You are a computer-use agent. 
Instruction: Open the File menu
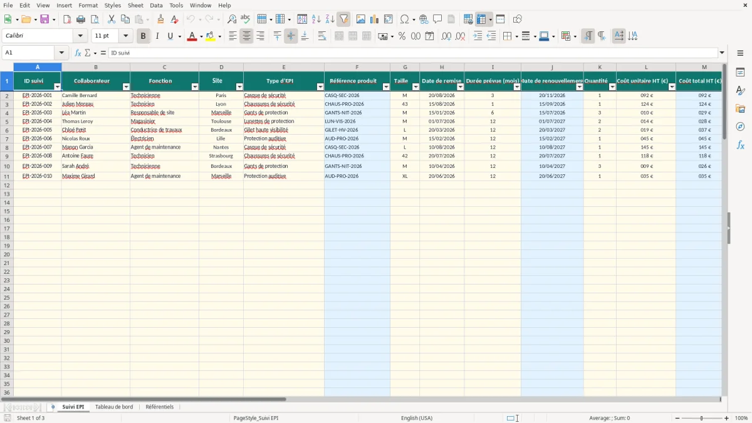pos(8,5)
